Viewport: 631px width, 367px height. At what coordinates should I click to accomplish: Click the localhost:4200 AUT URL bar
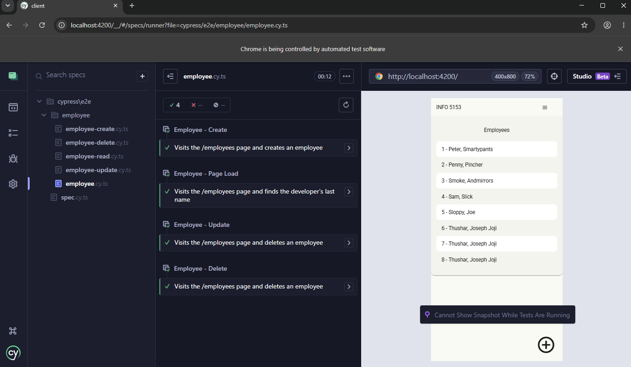tap(455, 76)
